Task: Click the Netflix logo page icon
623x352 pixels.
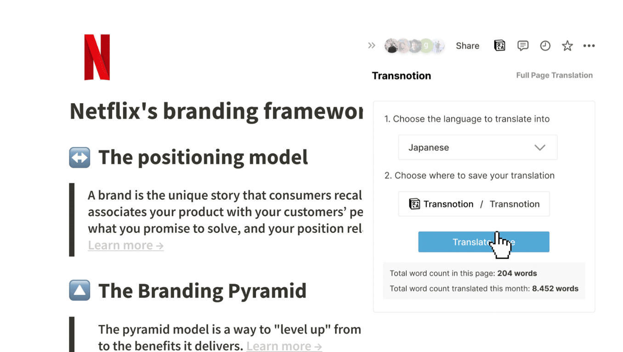Action: click(97, 57)
